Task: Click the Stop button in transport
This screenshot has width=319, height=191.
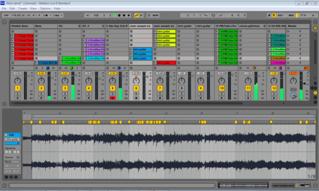Action: (119, 15)
